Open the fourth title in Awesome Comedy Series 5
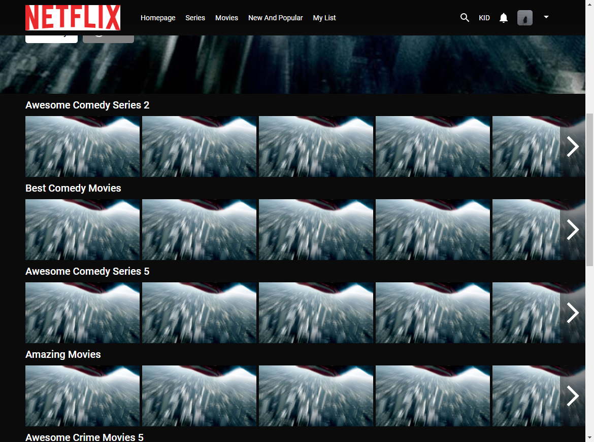 (433, 313)
